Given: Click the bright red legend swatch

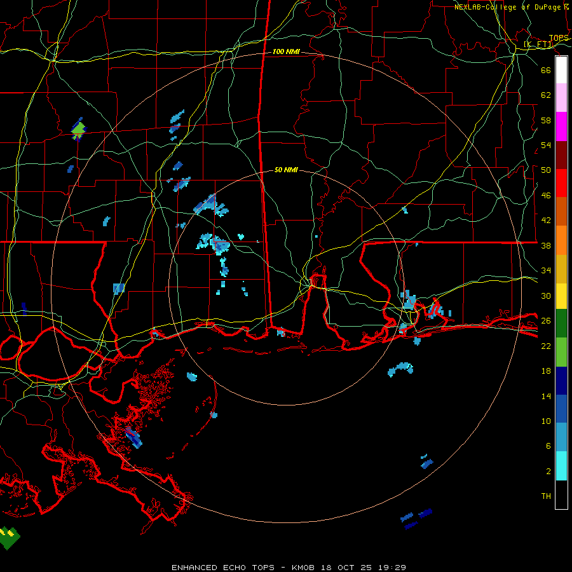Looking at the screenshot, I should (x=561, y=183).
